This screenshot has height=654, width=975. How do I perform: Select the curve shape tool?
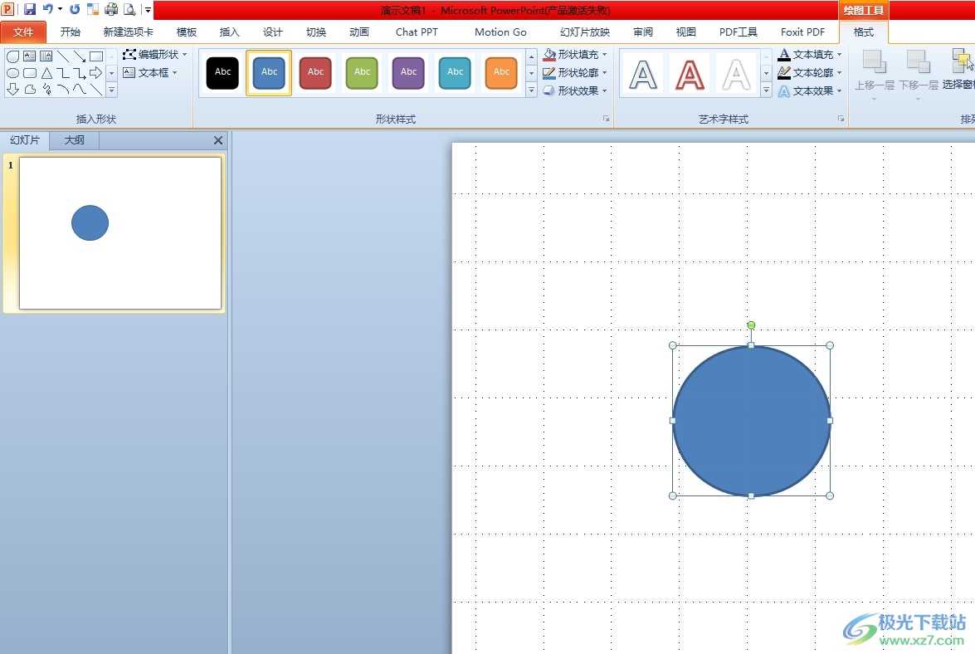[80, 90]
